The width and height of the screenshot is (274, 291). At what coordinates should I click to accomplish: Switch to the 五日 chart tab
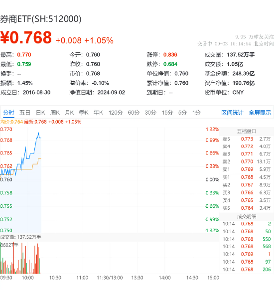25,113
